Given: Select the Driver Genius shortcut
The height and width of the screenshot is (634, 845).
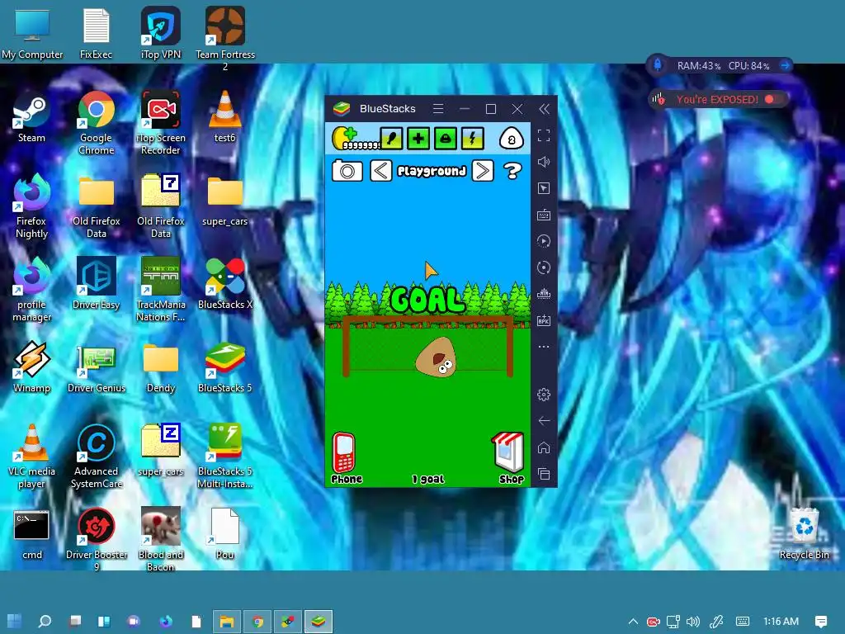Looking at the screenshot, I should point(96,367).
